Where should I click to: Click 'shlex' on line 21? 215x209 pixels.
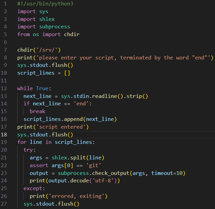click(59, 158)
